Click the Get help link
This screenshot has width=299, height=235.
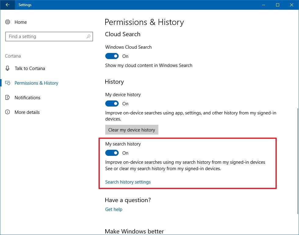point(113,209)
